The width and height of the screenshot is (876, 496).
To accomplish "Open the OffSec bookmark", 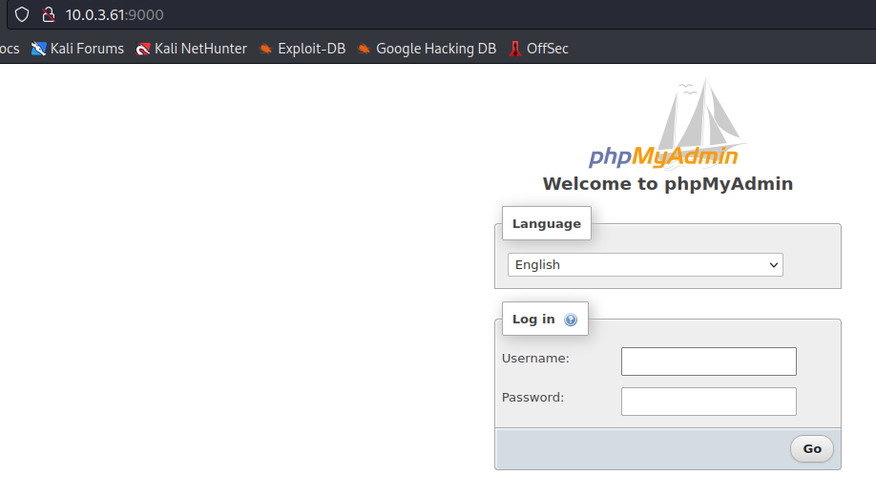I will coord(538,49).
